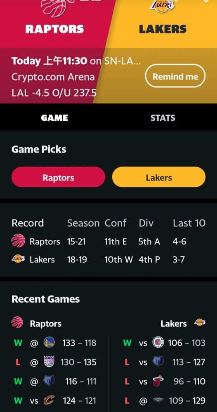Pick Raptors in Game Picks

pos(58,177)
